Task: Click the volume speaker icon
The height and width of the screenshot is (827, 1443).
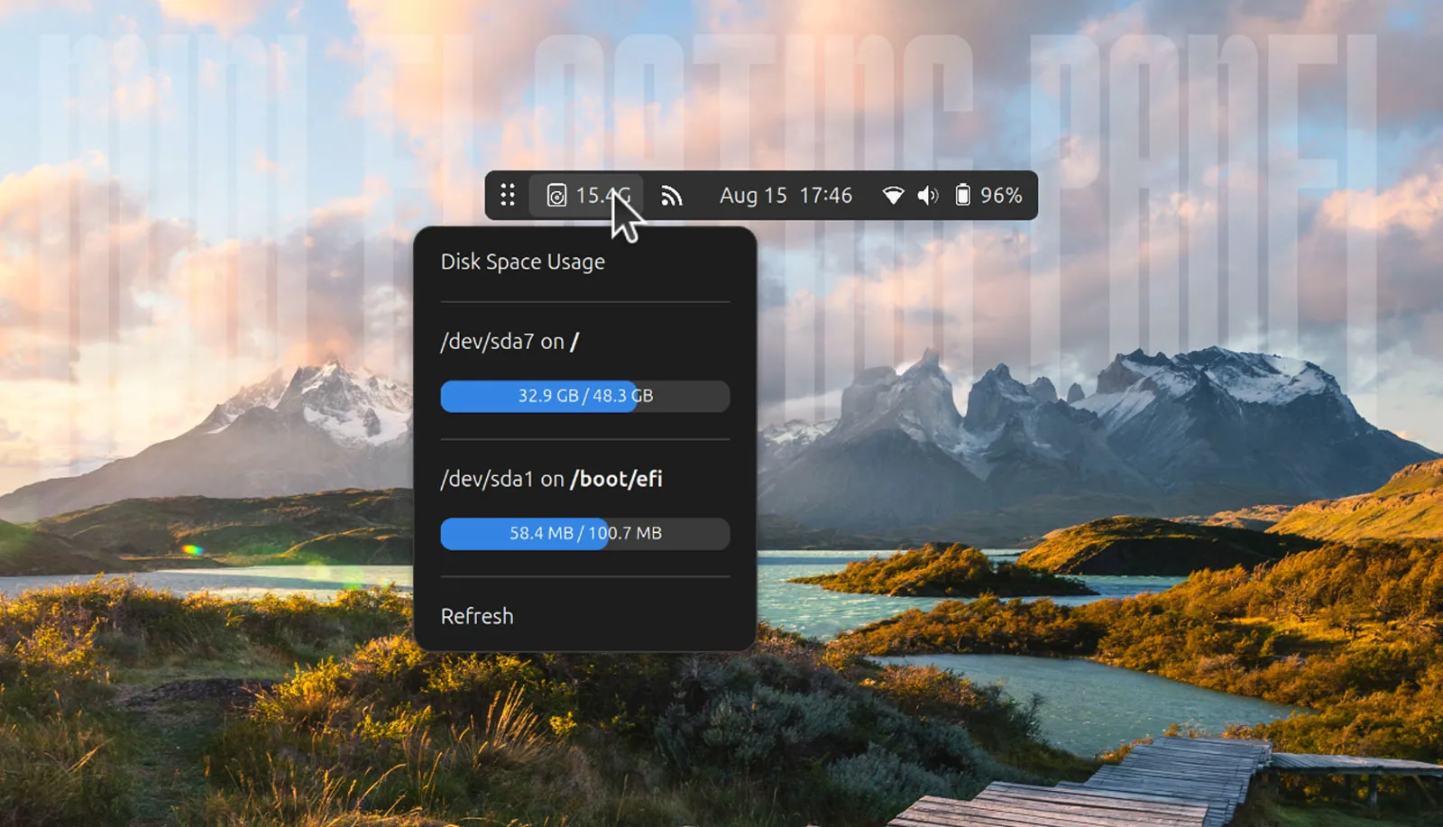Action: (927, 196)
